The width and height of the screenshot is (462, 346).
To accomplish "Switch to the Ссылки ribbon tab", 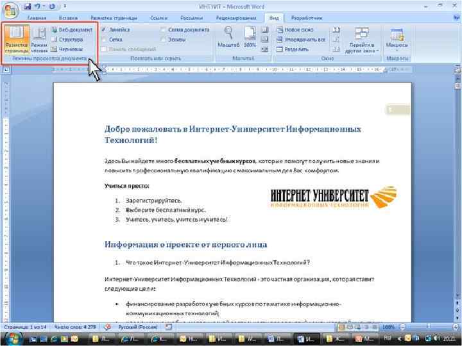I will [159, 18].
